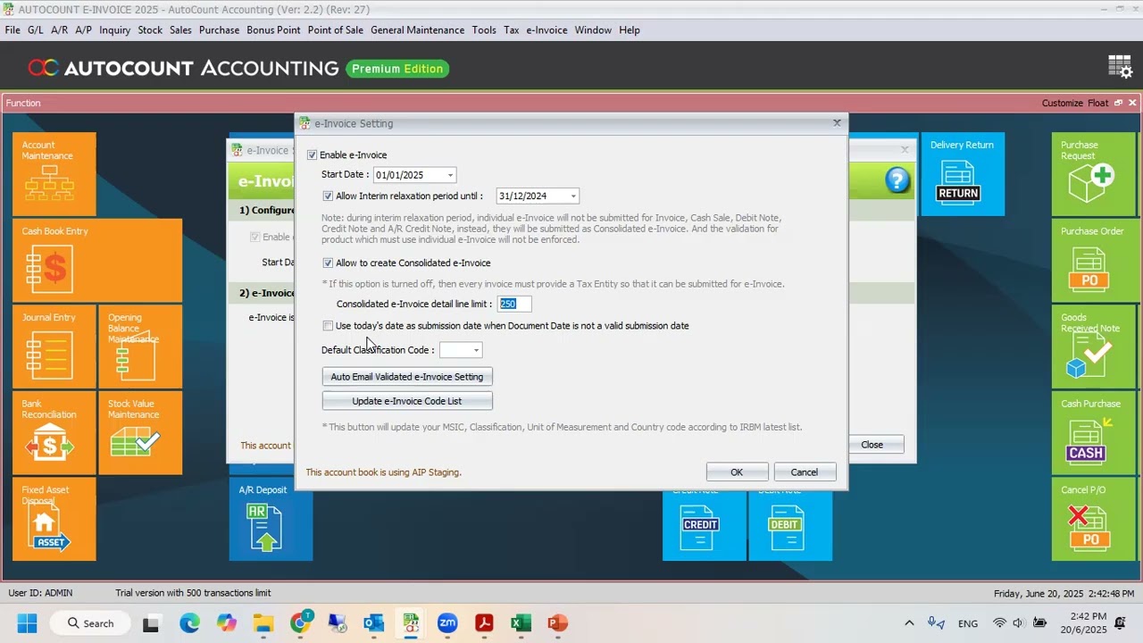This screenshot has height=643, width=1143.
Task: Open the Start Date dropdown
Action: [450, 175]
